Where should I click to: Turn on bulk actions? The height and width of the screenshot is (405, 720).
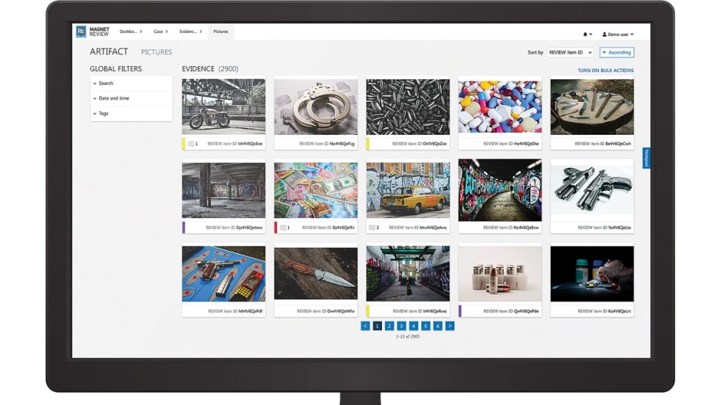pos(605,70)
